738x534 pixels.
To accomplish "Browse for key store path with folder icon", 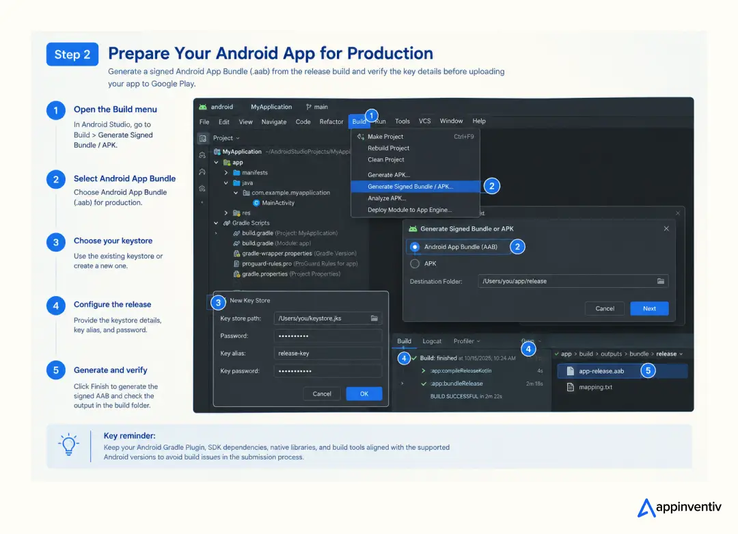I will pyautogui.click(x=374, y=319).
